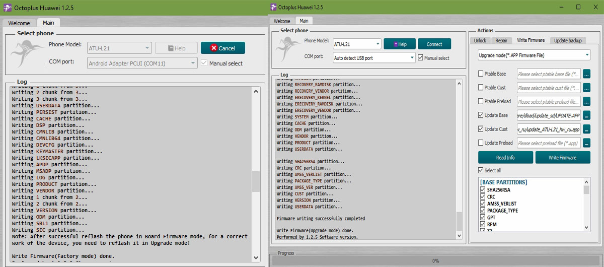This screenshot has width=604, height=267.
Task: Click the Ptable Base file path field
Action: coord(549,74)
